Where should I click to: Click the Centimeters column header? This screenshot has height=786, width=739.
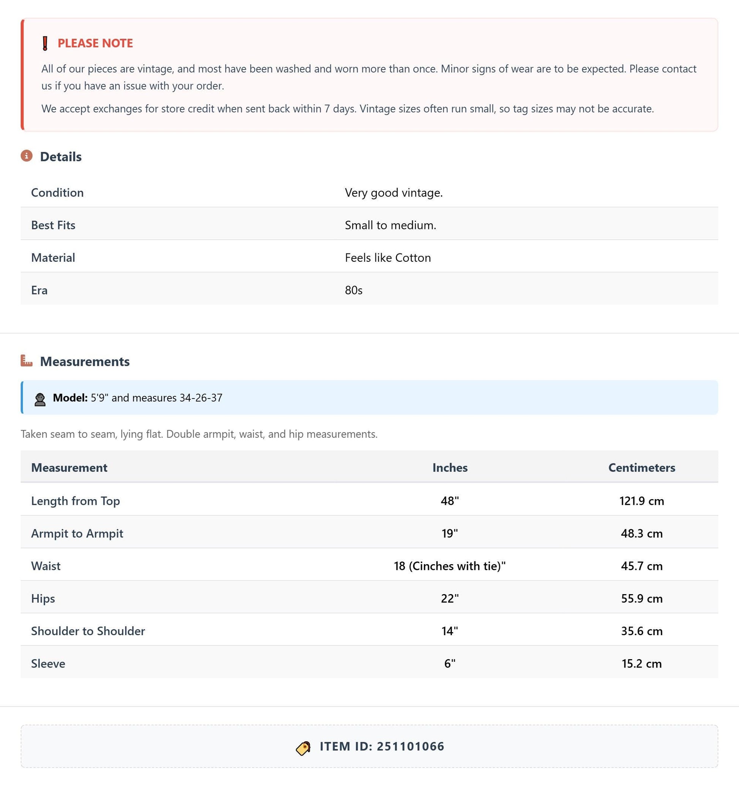coord(641,467)
